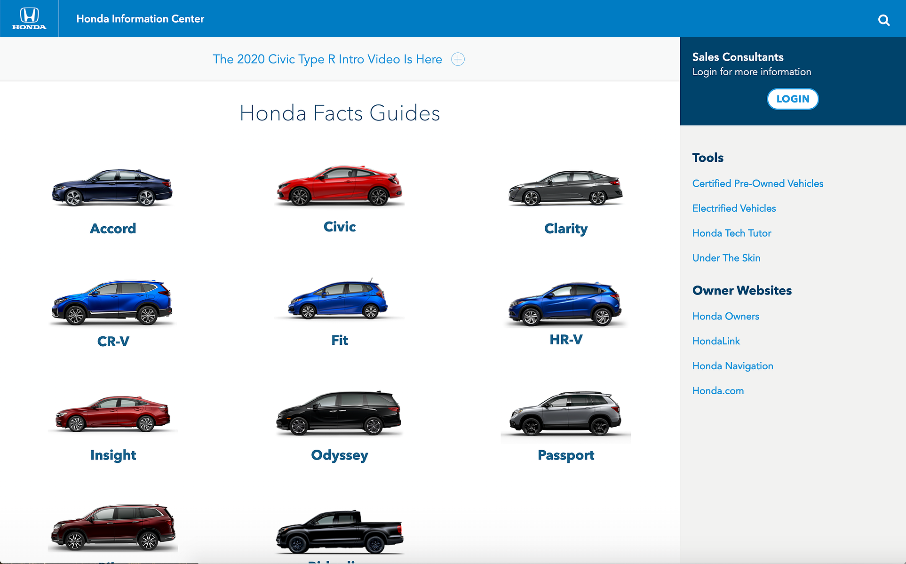Viewport: 906px width, 564px height.
Task: Open the Fit facts guide label
Action: click(x=340, y=340)
